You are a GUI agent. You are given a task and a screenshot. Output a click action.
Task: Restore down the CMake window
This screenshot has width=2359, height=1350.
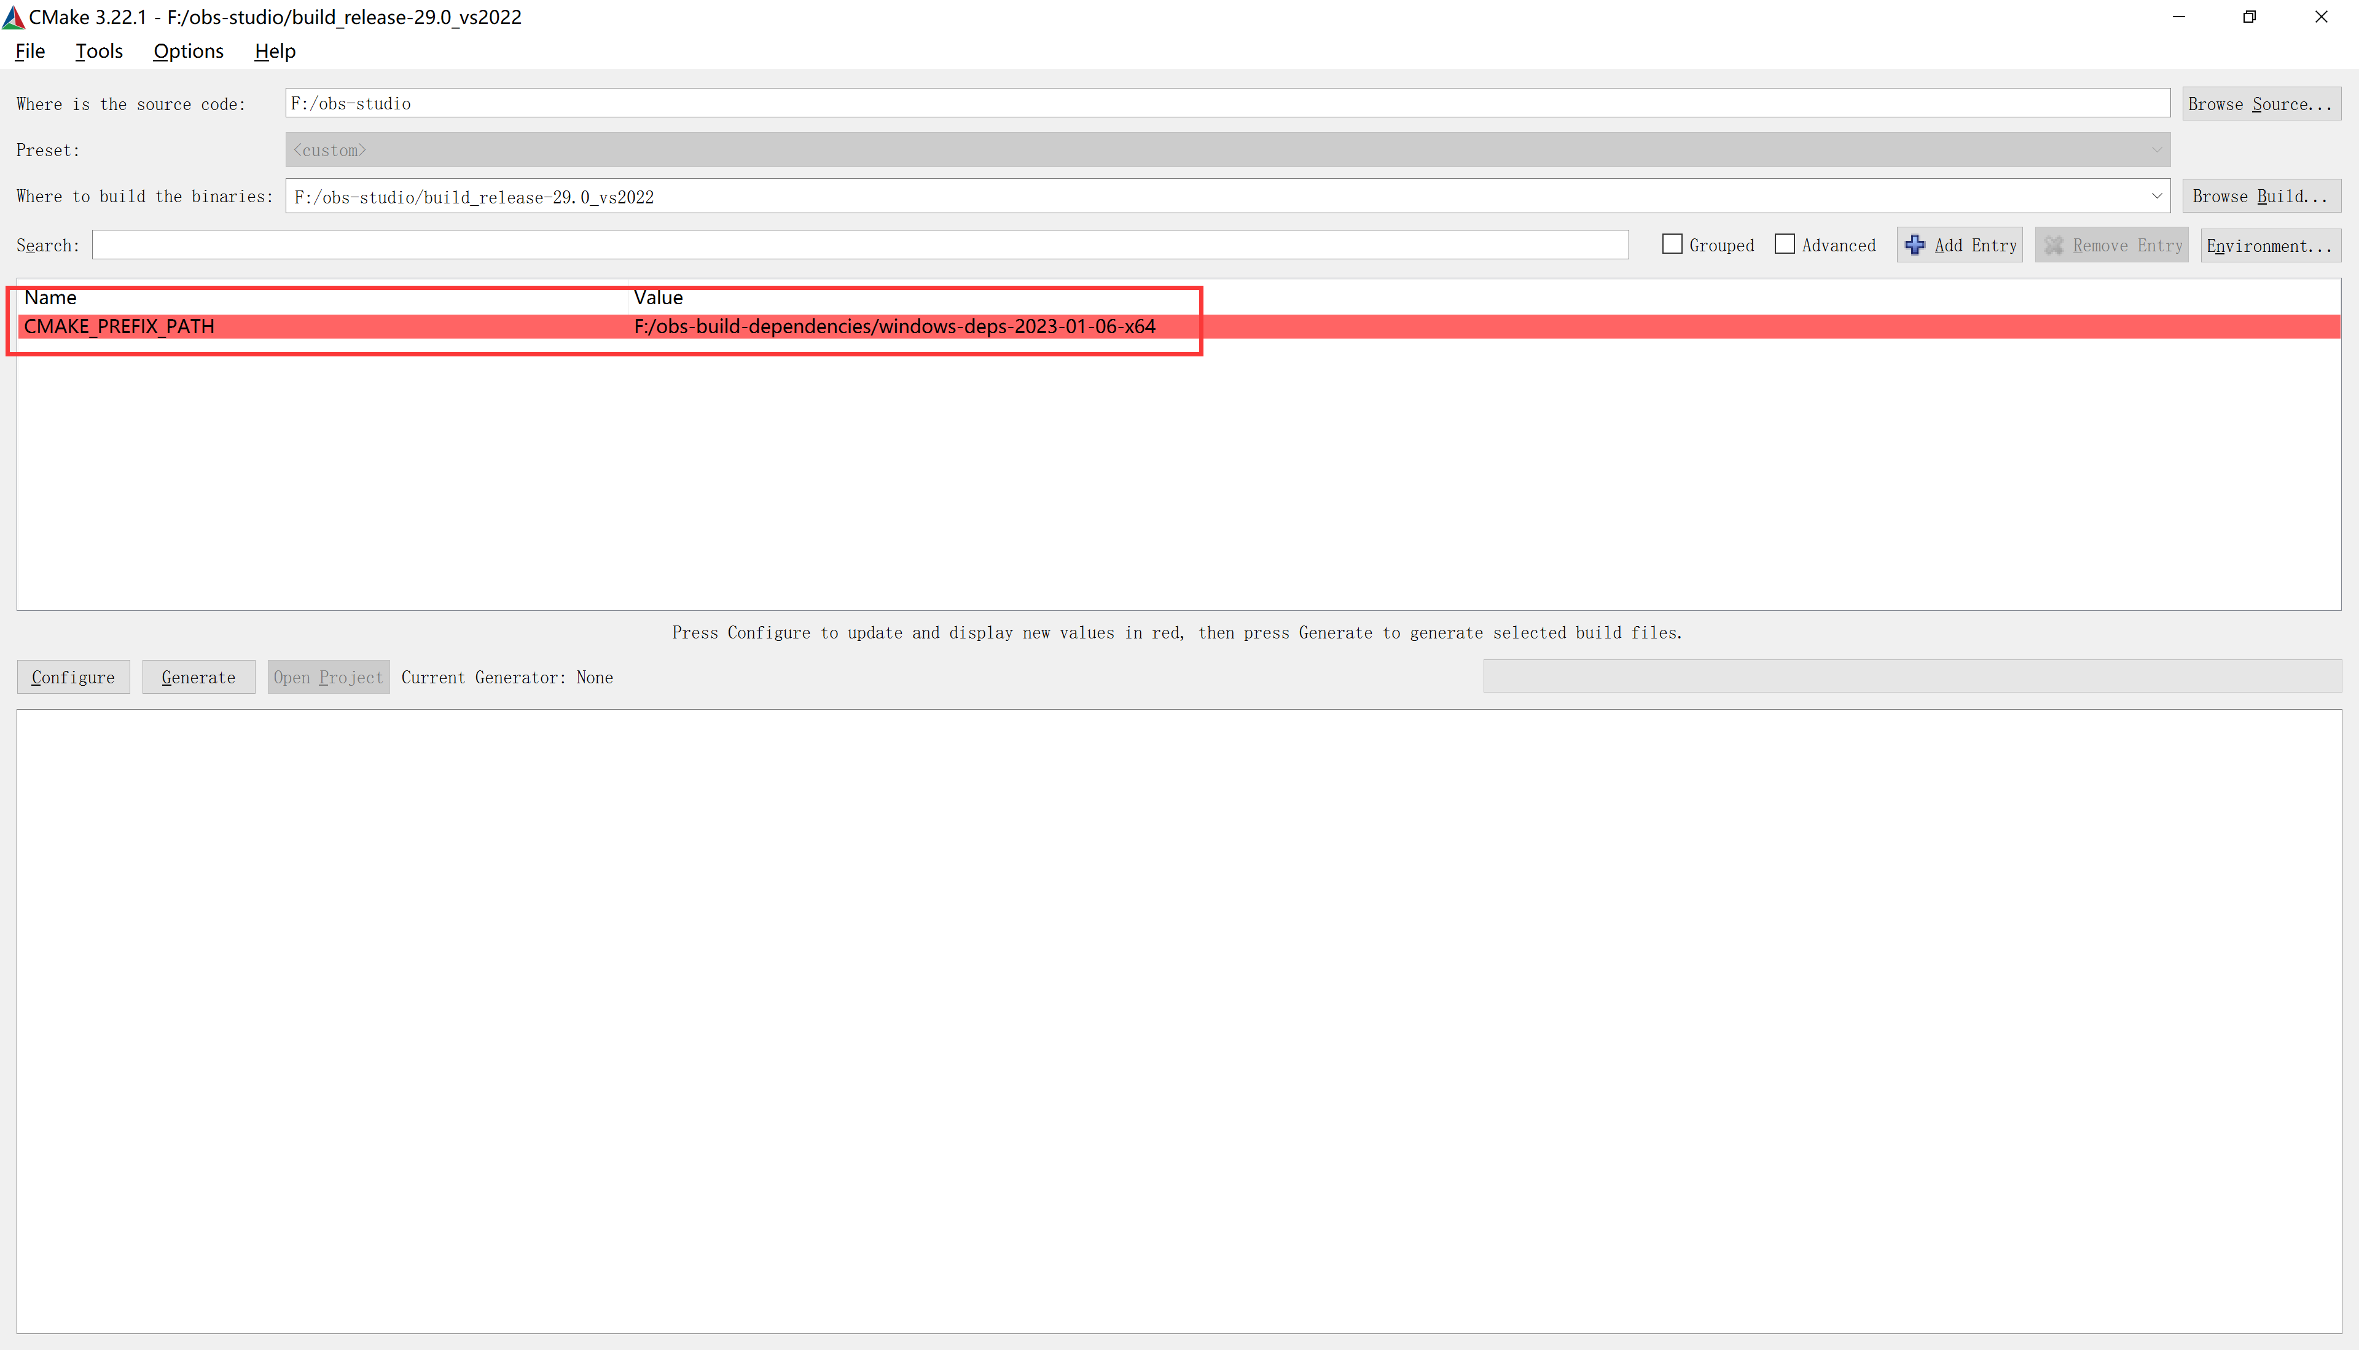(x=2248, y=17)
